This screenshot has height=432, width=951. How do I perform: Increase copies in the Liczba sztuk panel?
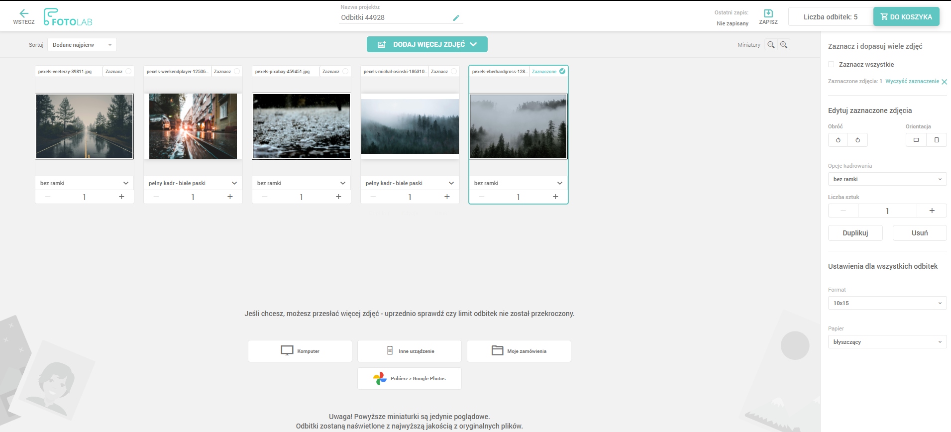point(932,211)
